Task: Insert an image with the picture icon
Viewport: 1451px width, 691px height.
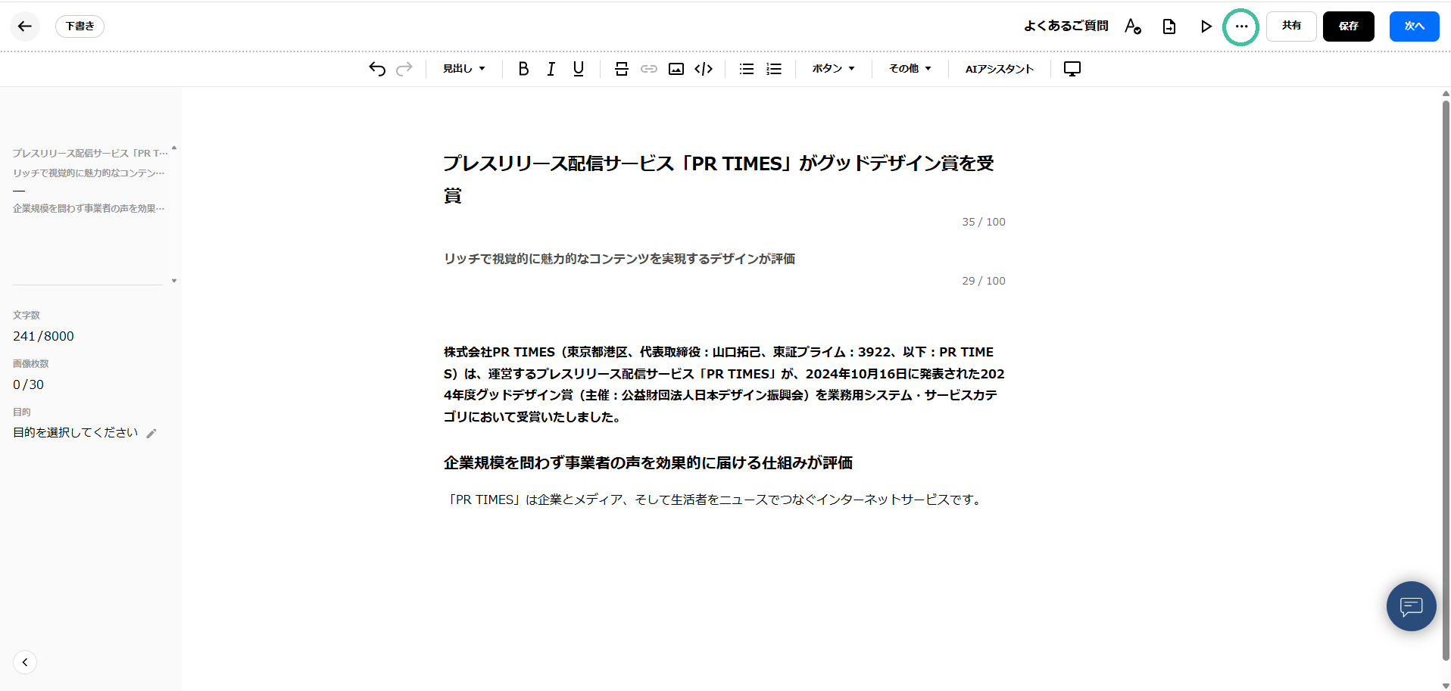Action: point(676,69)
